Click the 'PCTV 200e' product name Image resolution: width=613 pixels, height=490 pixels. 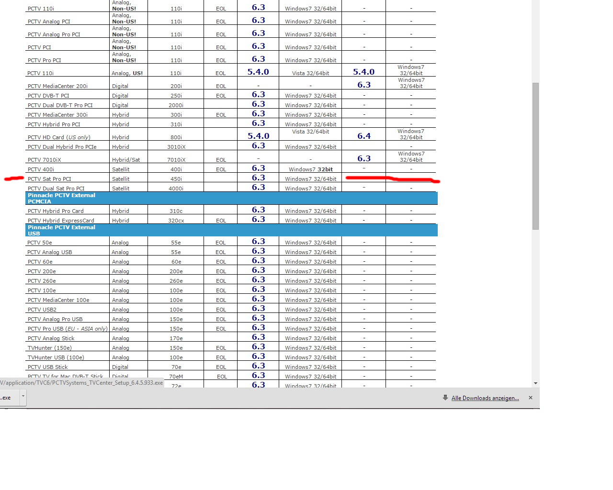42,271
